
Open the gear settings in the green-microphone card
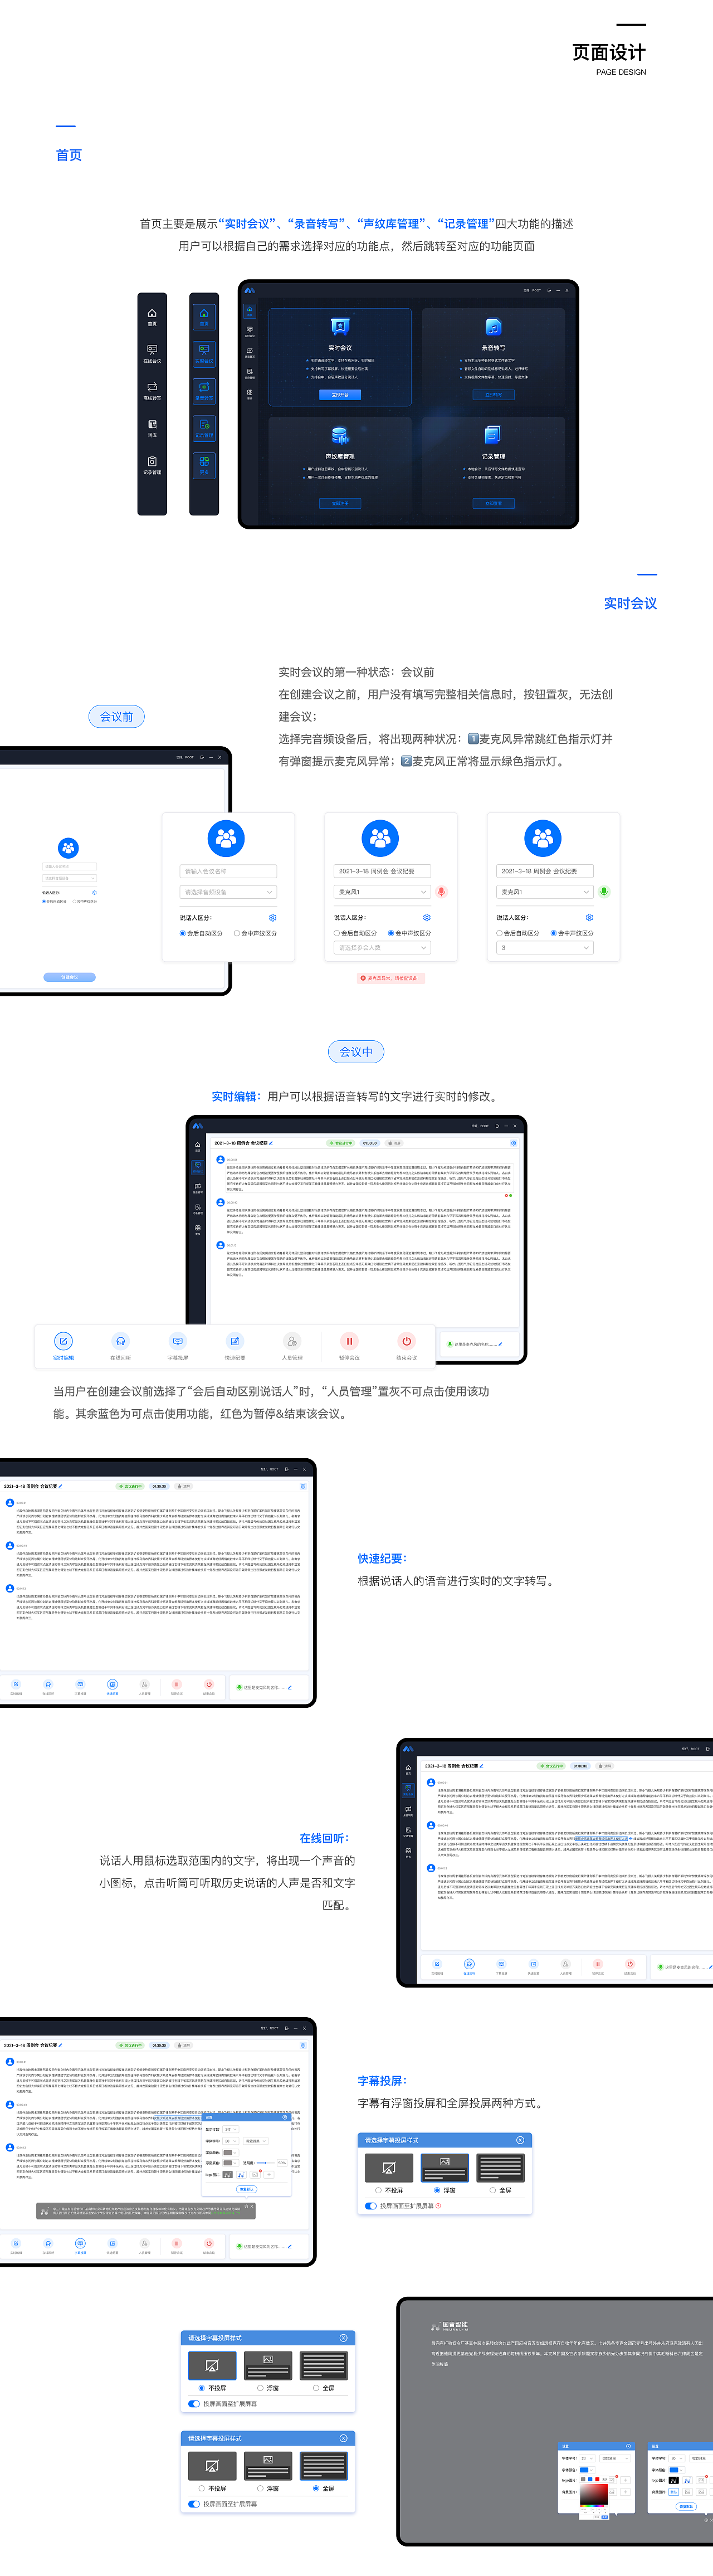pos(589,917)
